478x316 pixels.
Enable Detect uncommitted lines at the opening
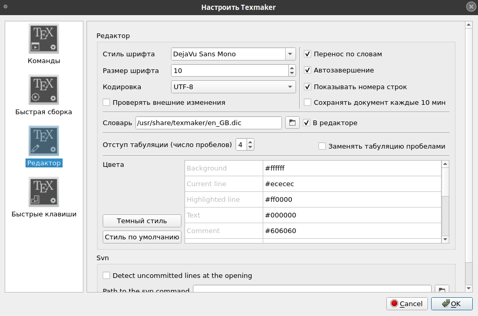(106, 275)
